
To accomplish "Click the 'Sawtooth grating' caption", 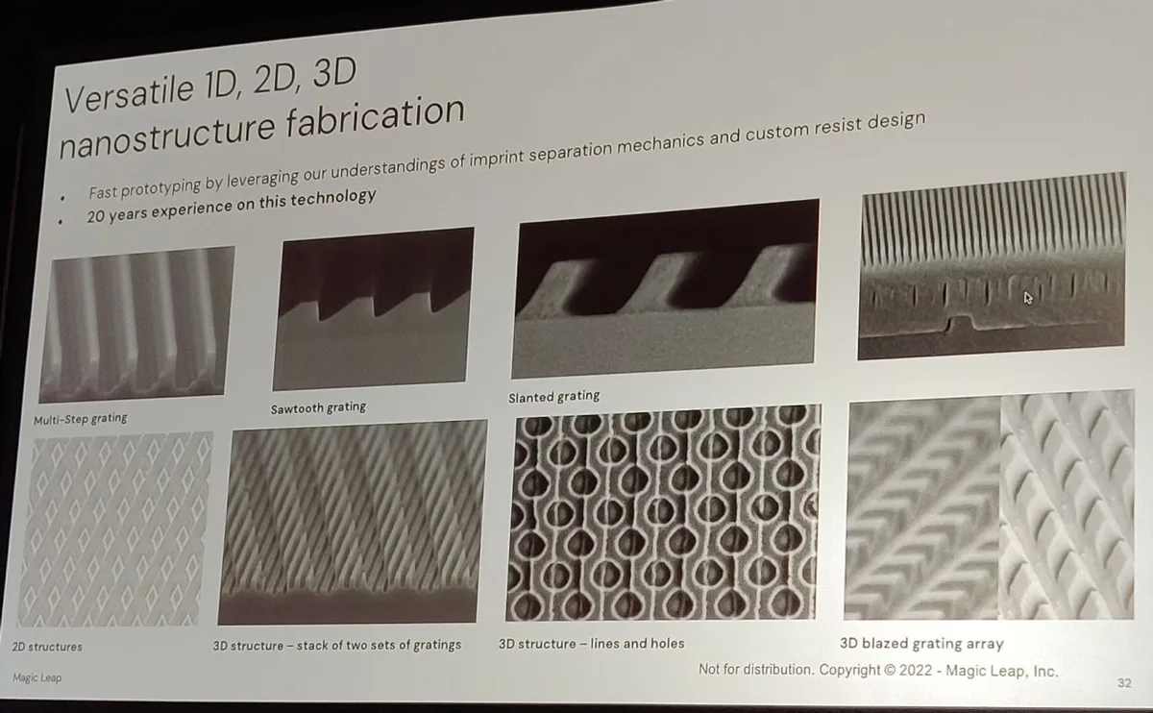I will (318, 407).
